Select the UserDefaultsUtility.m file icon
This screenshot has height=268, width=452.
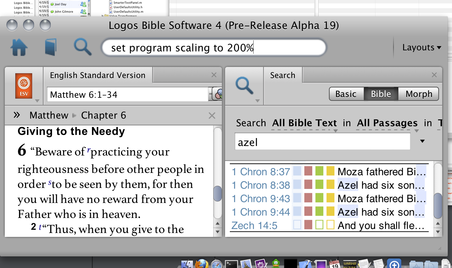pos(111,12)
